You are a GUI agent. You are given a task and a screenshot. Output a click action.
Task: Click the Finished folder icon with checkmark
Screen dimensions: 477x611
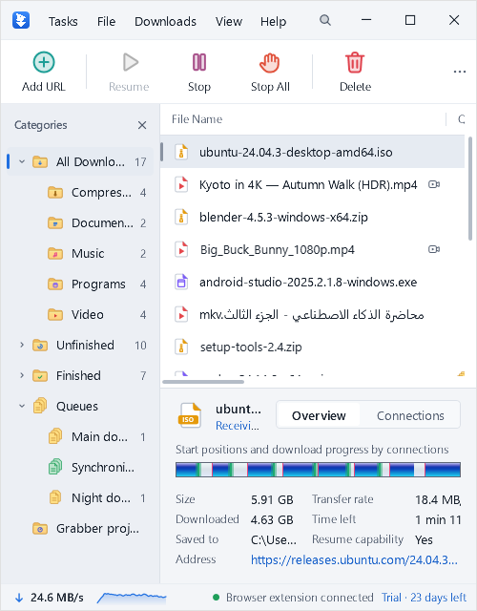(40, 375)
